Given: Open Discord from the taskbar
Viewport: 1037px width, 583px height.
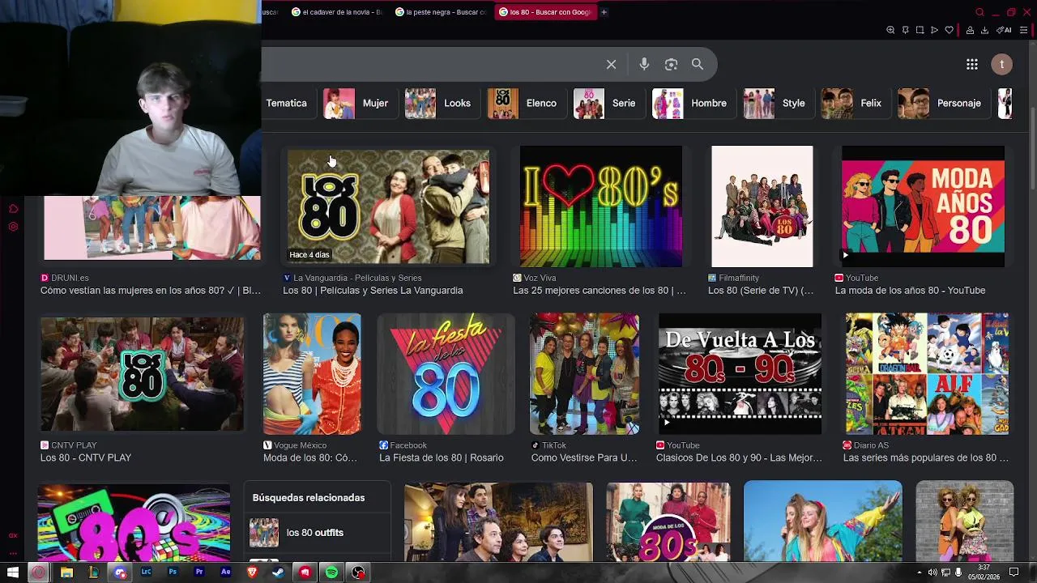Looking at the screenshot, I should pos(120,572).
